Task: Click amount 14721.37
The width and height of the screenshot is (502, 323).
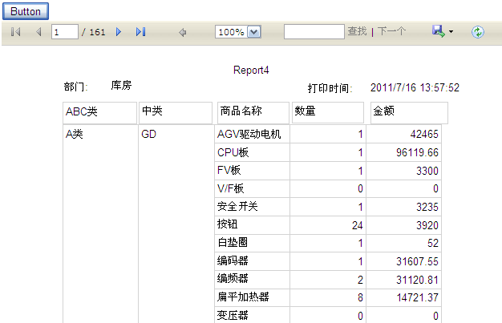Action: tap(417, 297)
